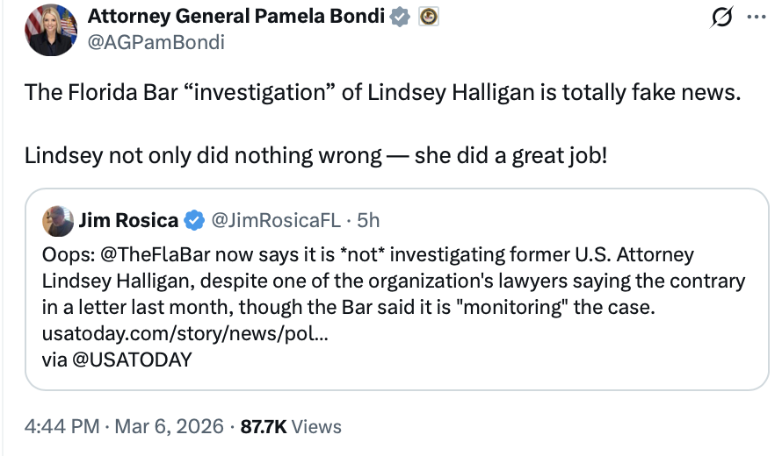The width and height of the screenshot is (782, 456).
Task: Open Jim Rosica's name in quoted post
Action: click(x=128, y=220)
